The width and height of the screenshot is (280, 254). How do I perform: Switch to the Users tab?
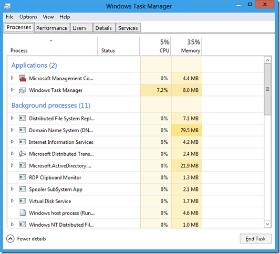tap(81, 28)
